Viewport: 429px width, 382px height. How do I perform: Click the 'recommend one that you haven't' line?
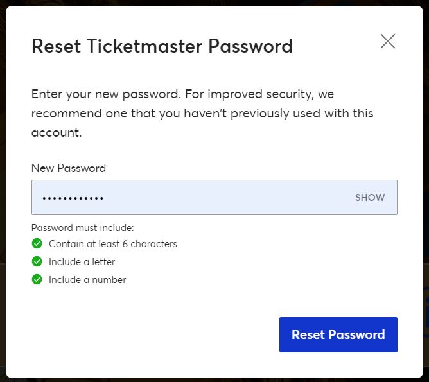click(x=129, y=114)
